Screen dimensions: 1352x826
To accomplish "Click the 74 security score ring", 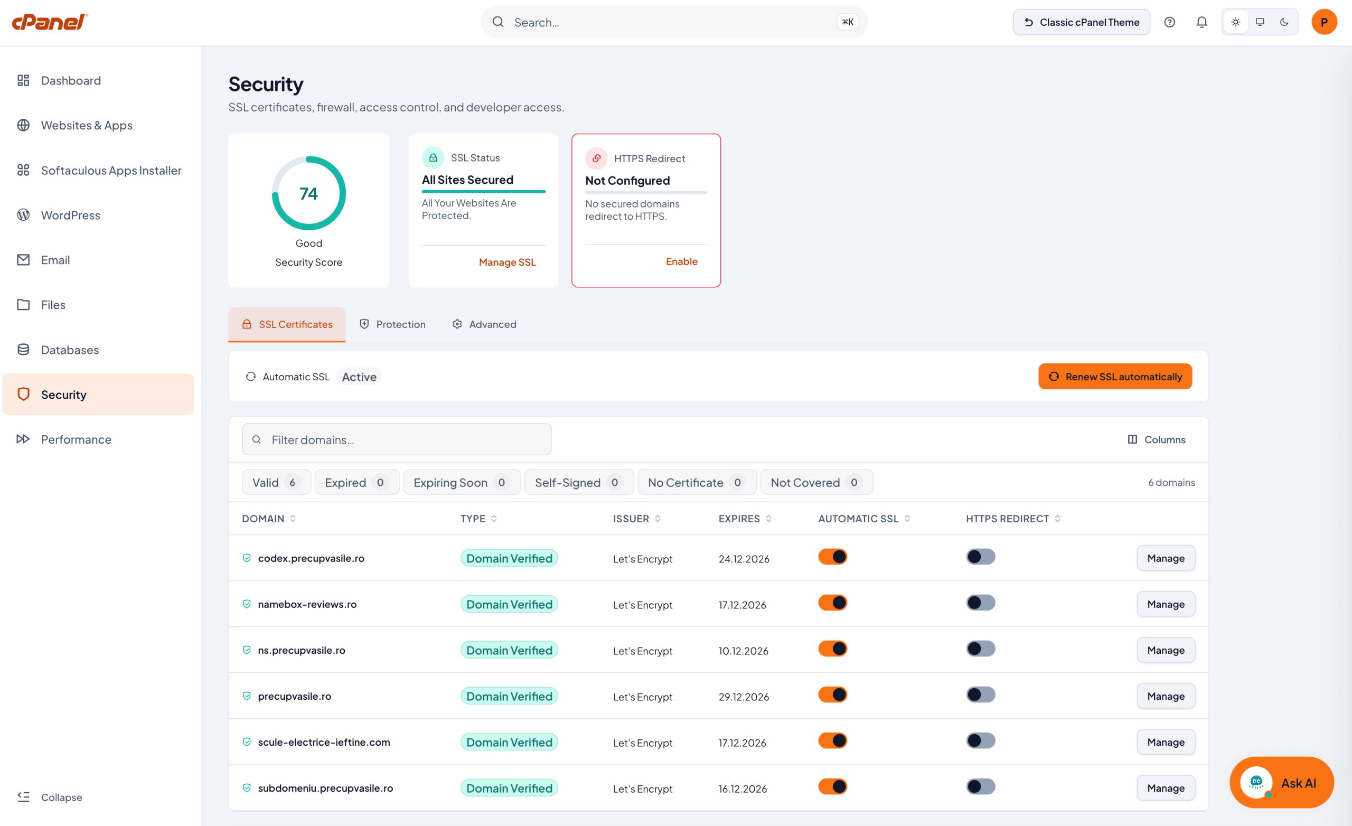I will 309,193.
